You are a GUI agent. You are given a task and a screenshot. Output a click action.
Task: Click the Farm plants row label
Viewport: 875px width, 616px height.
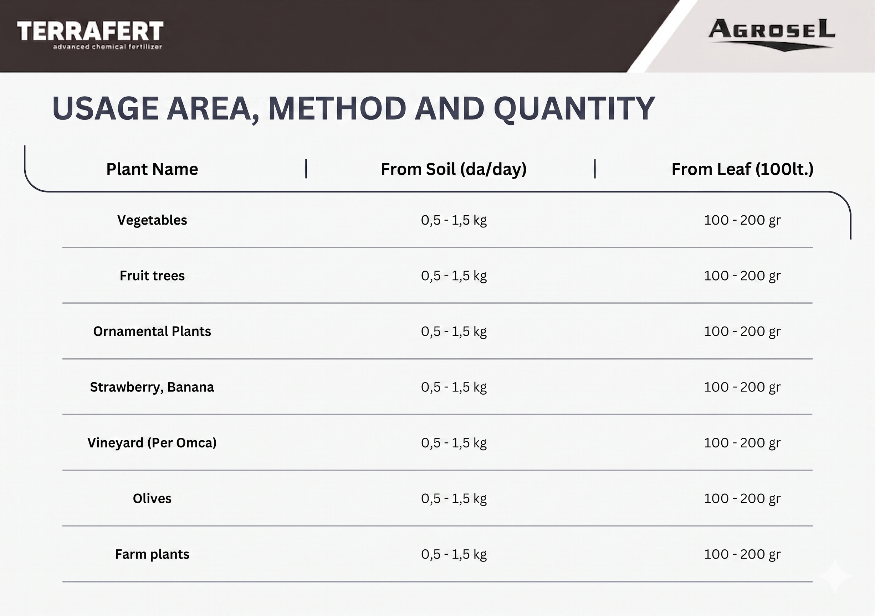[152, 554]
